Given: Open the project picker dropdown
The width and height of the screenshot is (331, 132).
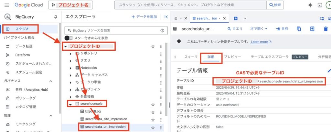Looking at the screenshot, I should tap(70, 5).
